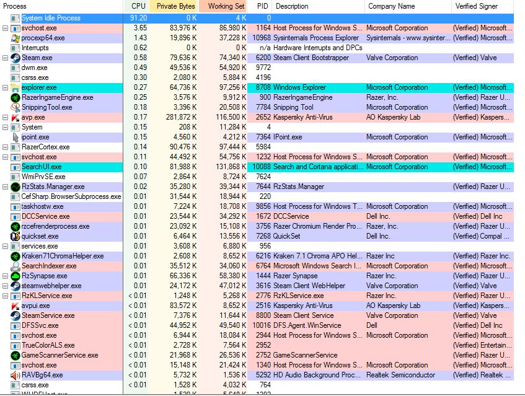
Task: Collapse the svchost.exe PID 1232 tree
Action: (x=5, y=157)
